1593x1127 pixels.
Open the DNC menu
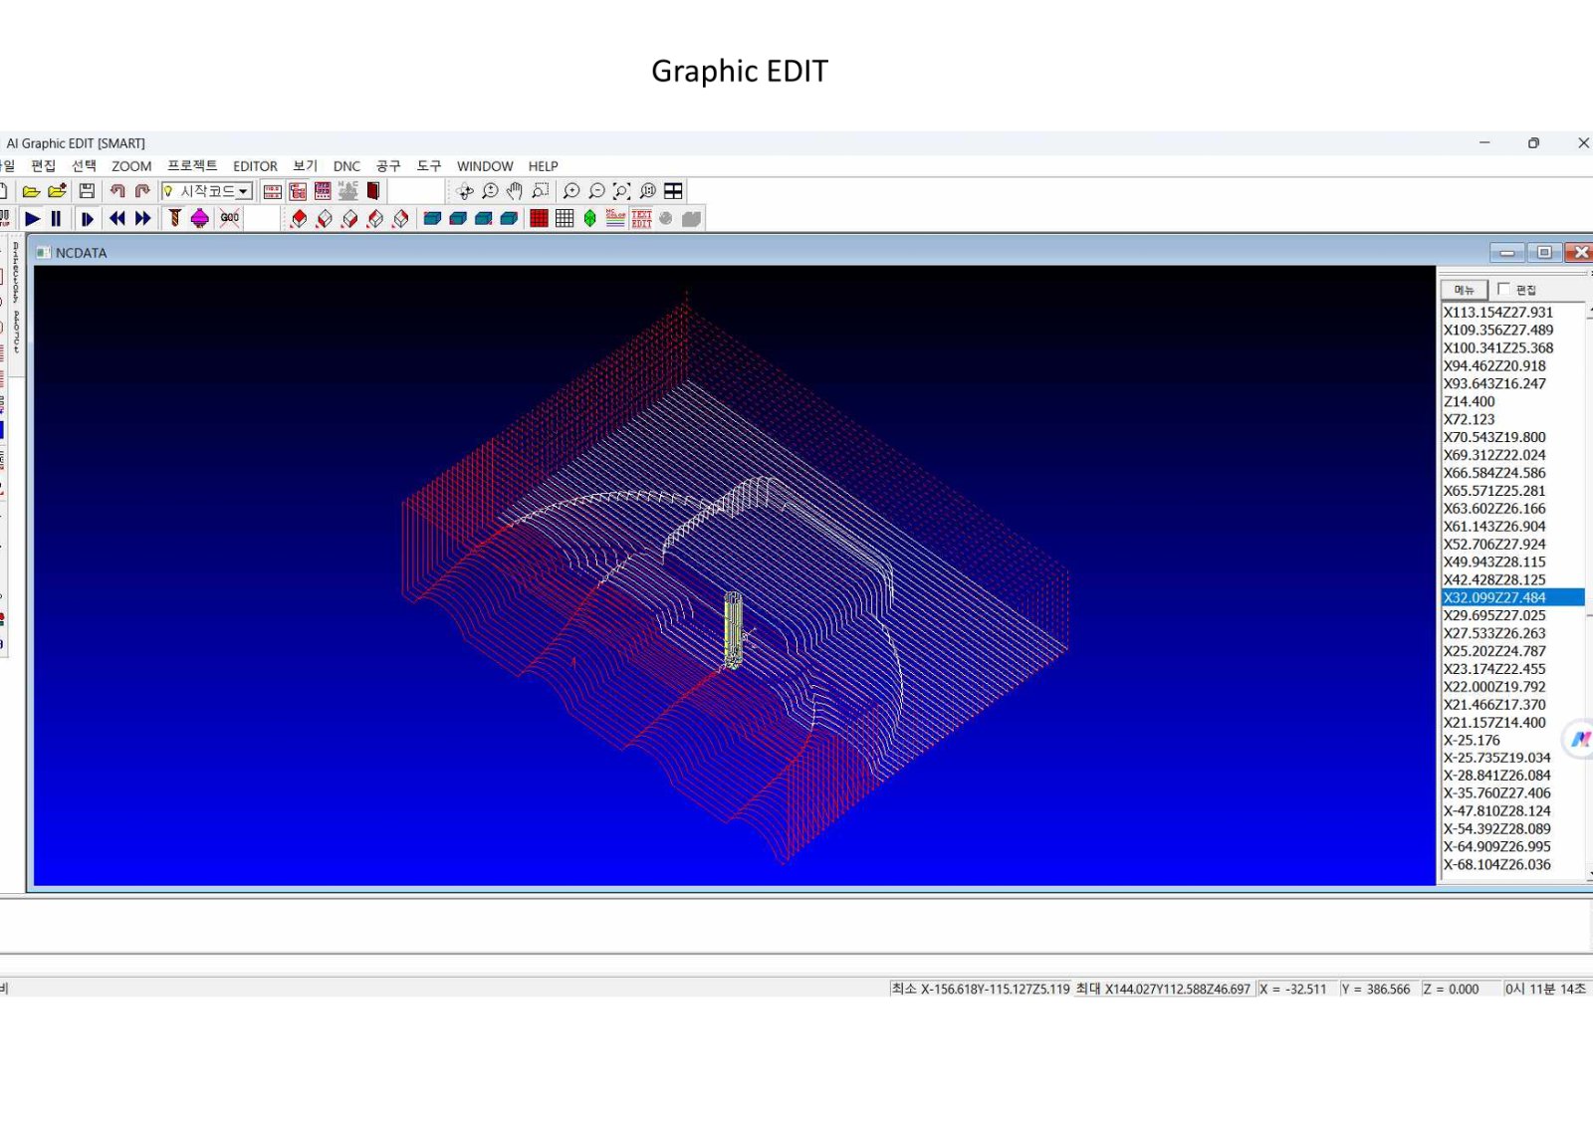pyautogui.click(x=346, y=166)
